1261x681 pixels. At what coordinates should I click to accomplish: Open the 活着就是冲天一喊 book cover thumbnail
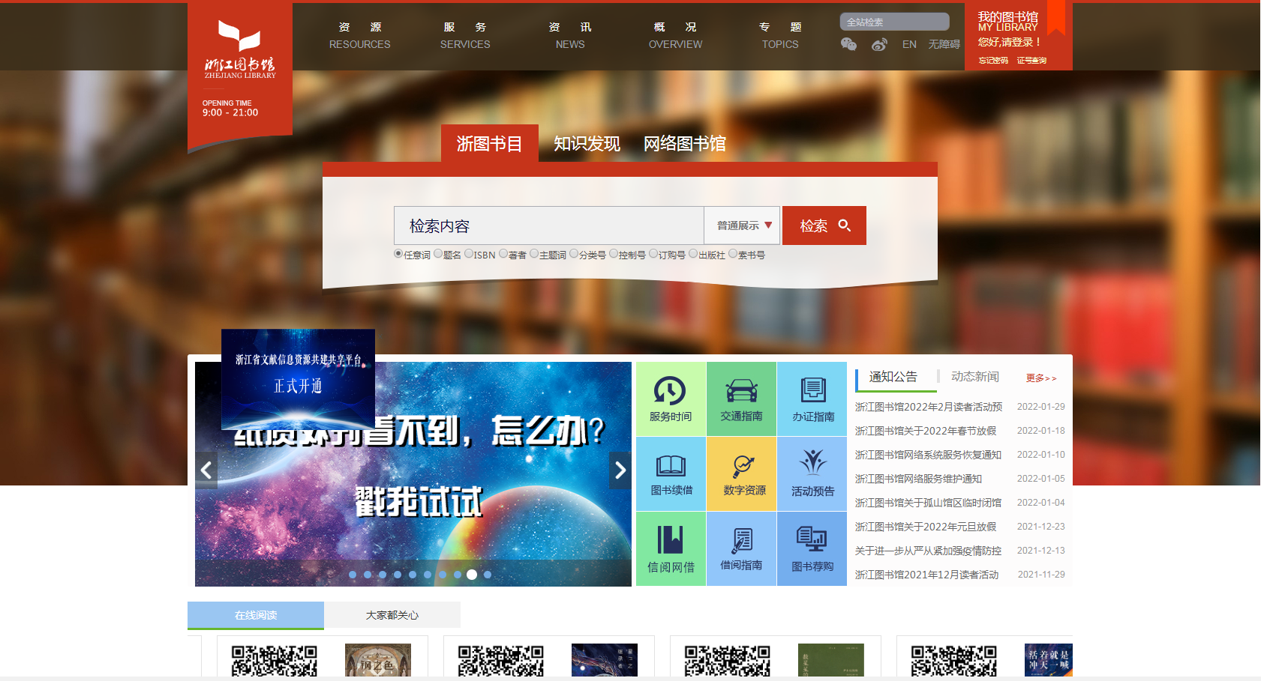pos(1049,661)
